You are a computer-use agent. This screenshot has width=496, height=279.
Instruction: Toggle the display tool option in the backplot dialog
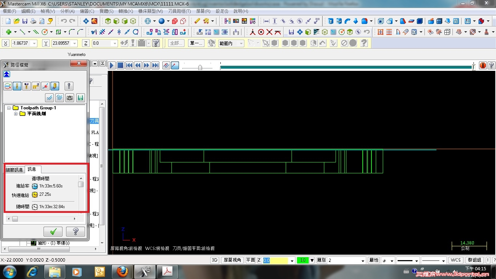coord(17,86)
